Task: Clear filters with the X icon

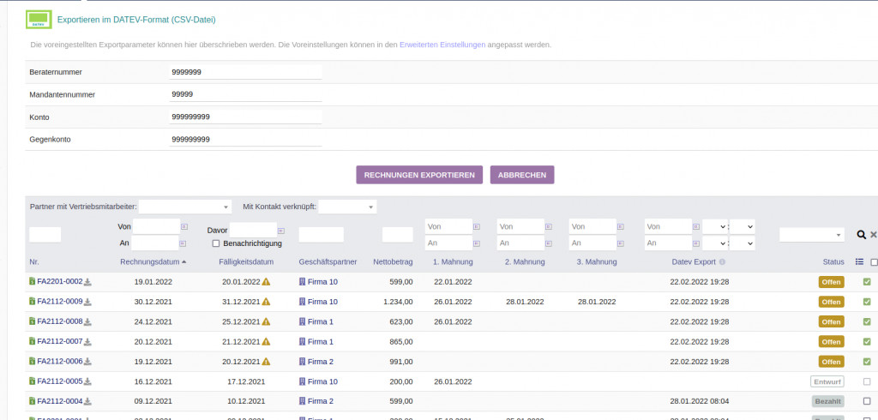Action: pos(874,234)
